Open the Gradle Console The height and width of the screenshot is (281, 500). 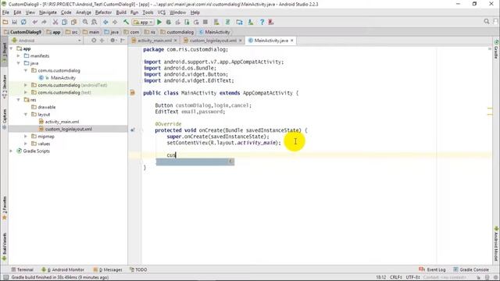(471, 269)
